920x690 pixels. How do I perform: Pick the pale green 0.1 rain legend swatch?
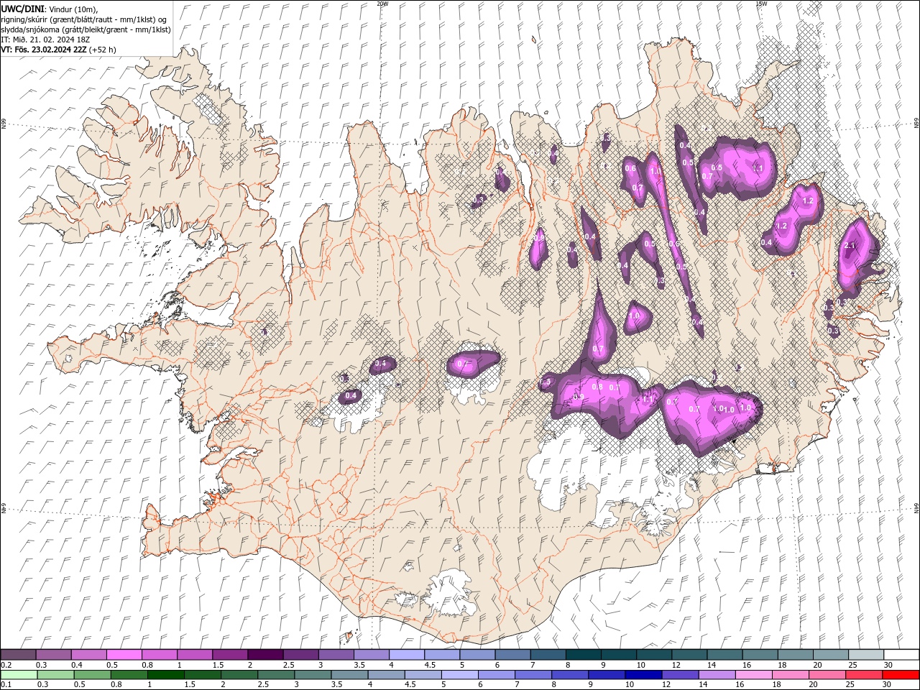pos(18,675)
